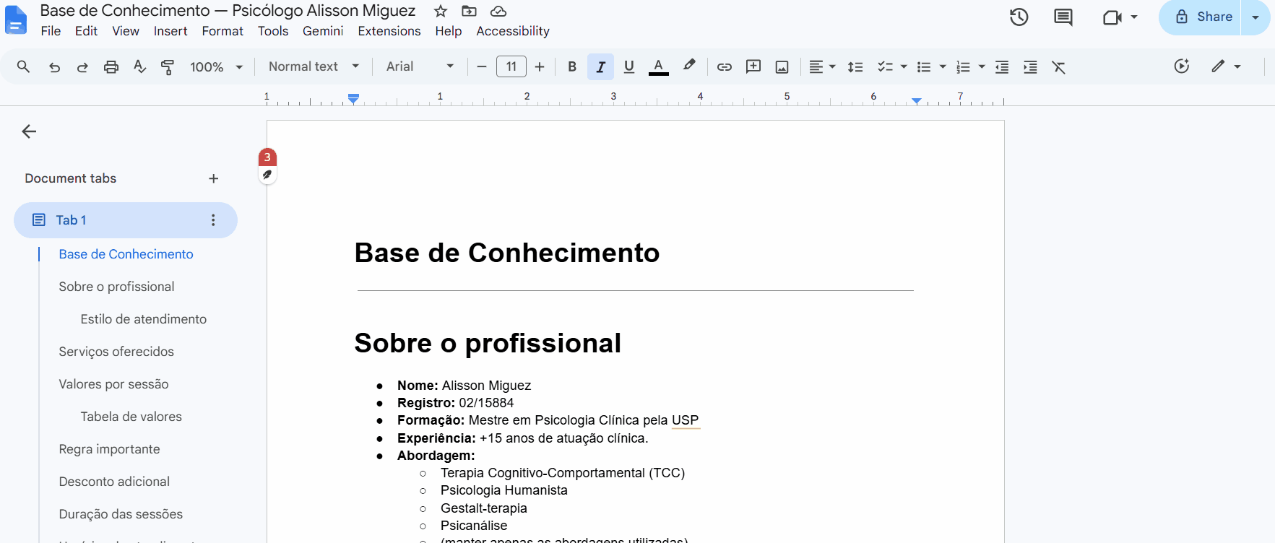Star this document
The height and width of the screenshot is (543, 1275).
(441, 11)
